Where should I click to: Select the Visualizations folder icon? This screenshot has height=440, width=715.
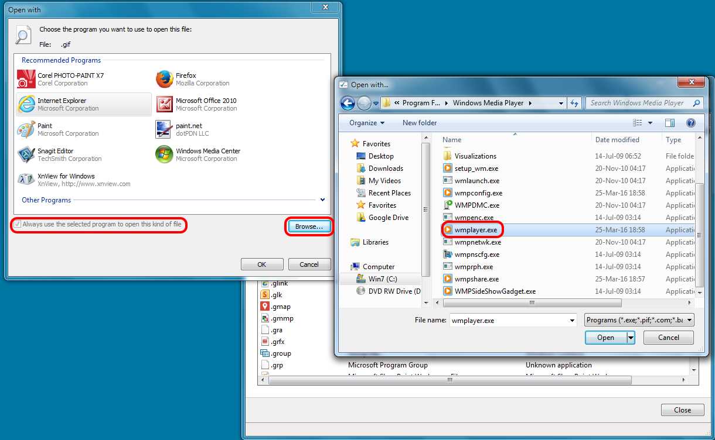coord(448,156)
